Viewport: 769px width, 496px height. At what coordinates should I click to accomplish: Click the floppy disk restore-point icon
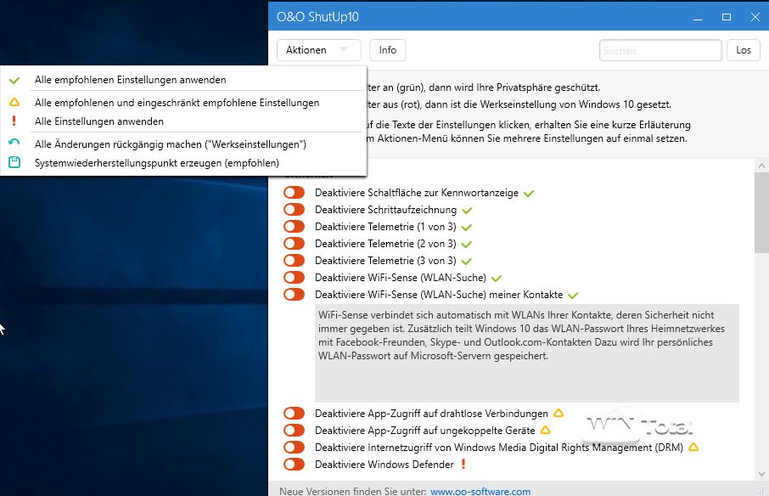click(14, 162)
